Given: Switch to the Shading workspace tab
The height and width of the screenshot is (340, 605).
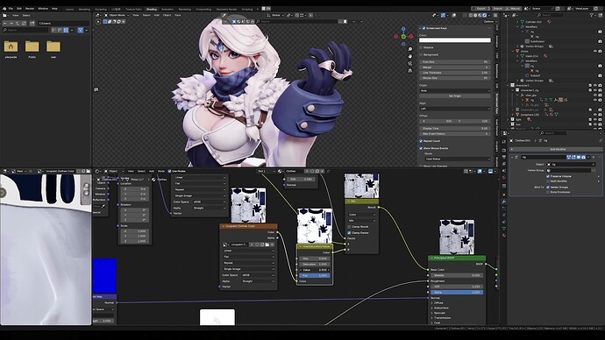Looking at the screenshot, I should point(152,9).
